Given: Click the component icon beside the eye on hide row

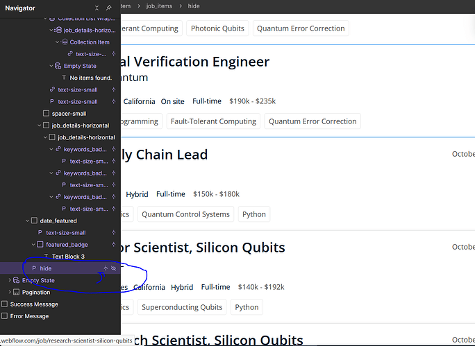Looking at the screenshot, I should click(x=106, y=268).
